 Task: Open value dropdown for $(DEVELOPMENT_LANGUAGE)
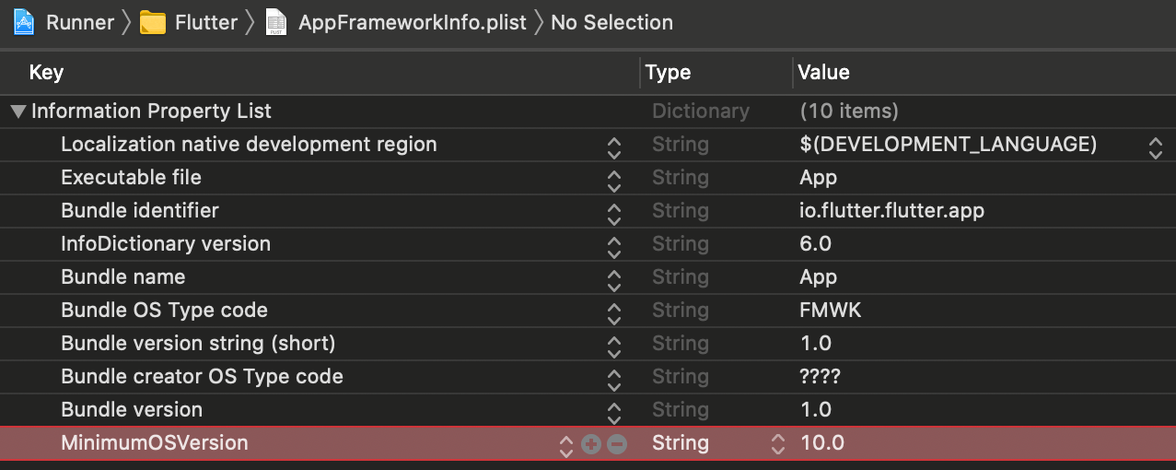(x=1155, y=146)
